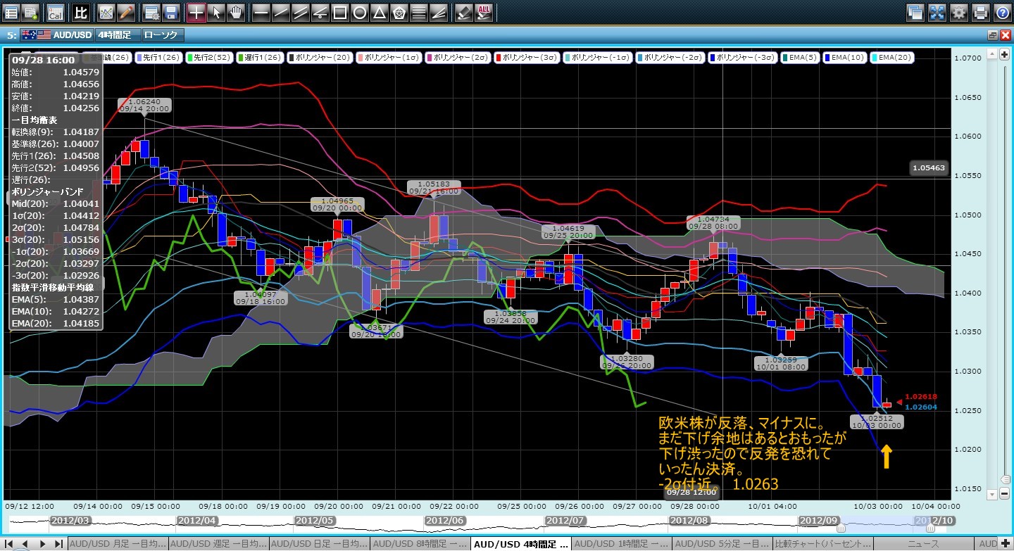Click the erase ALL drawings icon

484,12
